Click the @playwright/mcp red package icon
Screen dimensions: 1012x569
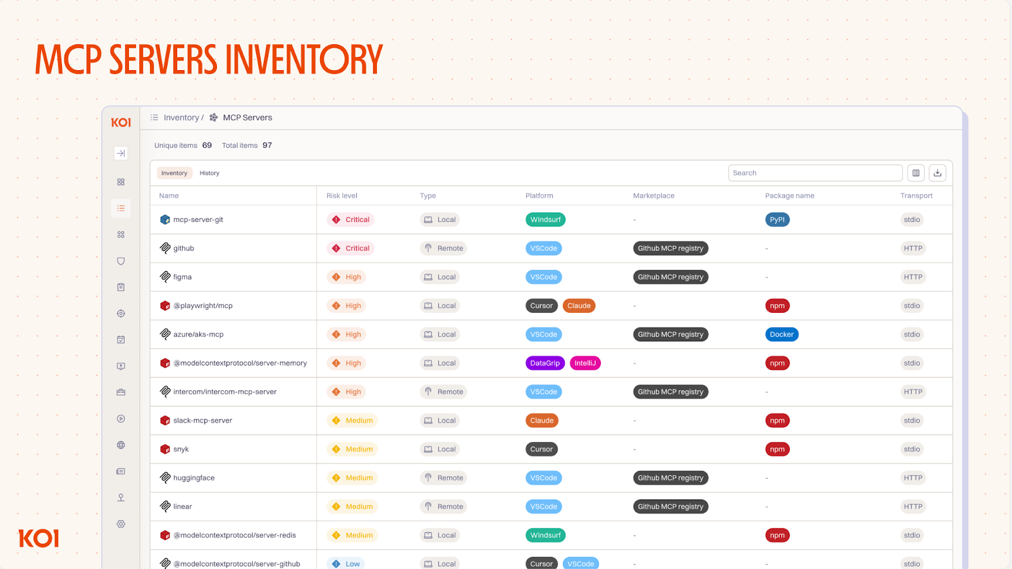[165, 306]
